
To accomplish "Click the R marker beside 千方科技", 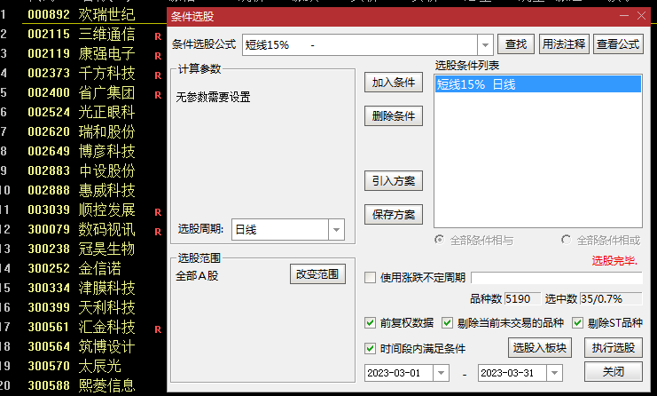I will pos(158,75).
